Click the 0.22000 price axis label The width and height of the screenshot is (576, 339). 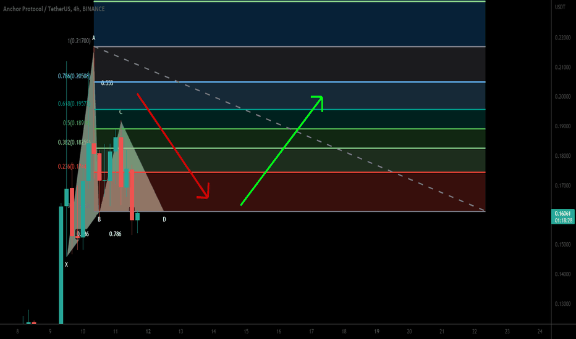[563, 38]
